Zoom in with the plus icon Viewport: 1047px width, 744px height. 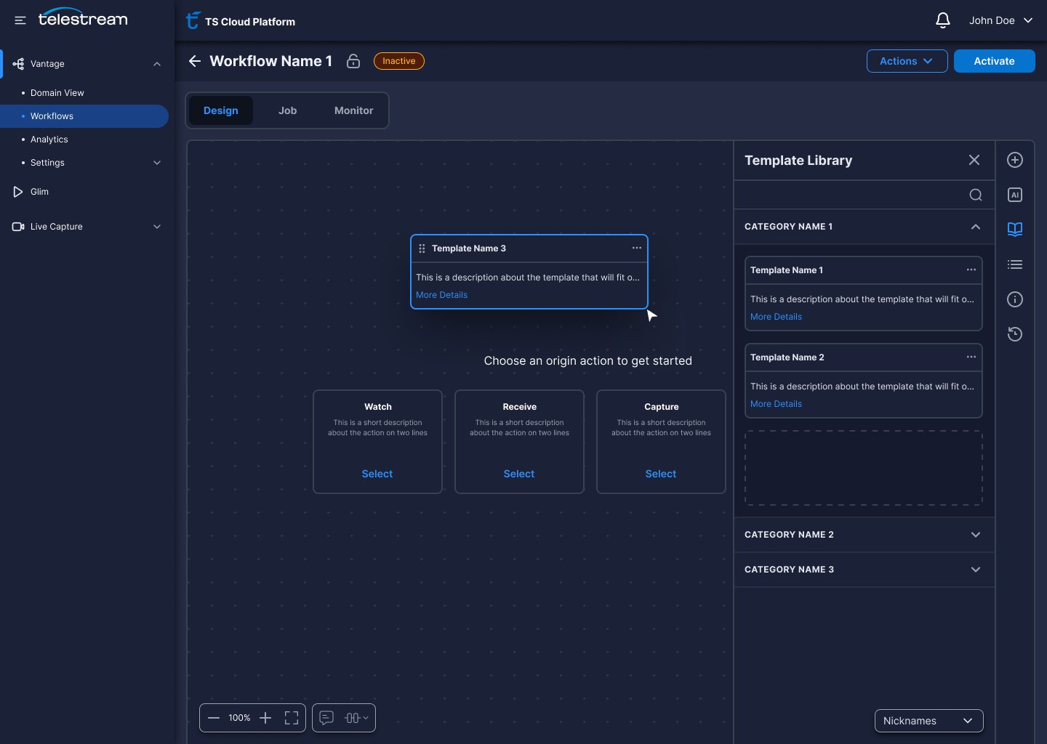click(265, 718)
